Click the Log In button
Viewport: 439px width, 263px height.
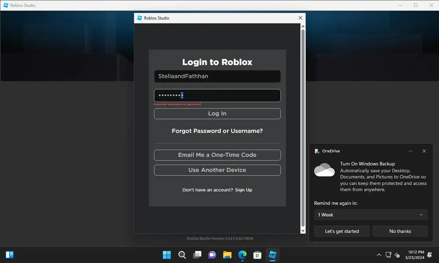click(217, 114)
